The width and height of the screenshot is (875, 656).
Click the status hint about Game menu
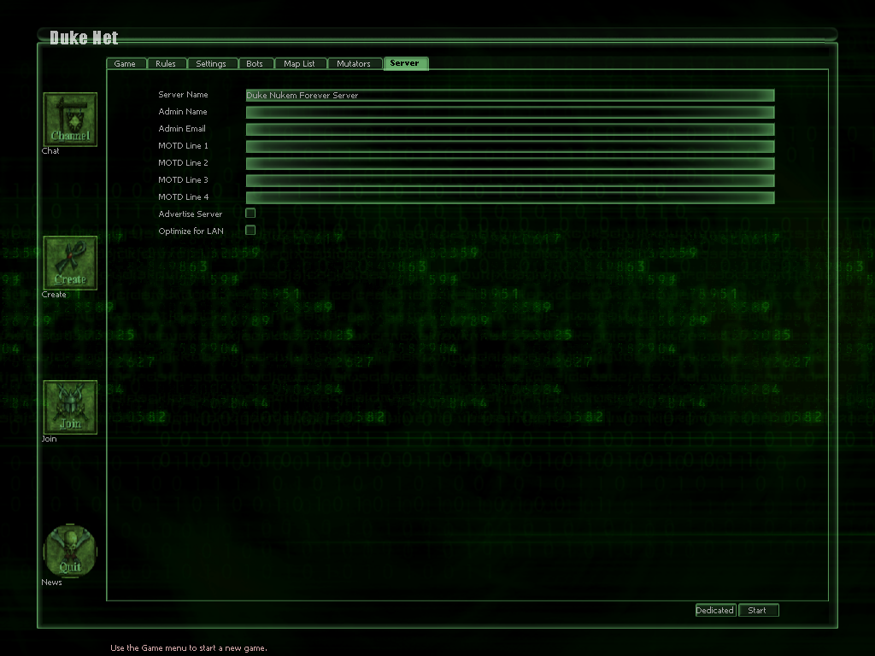pos(189,648)
